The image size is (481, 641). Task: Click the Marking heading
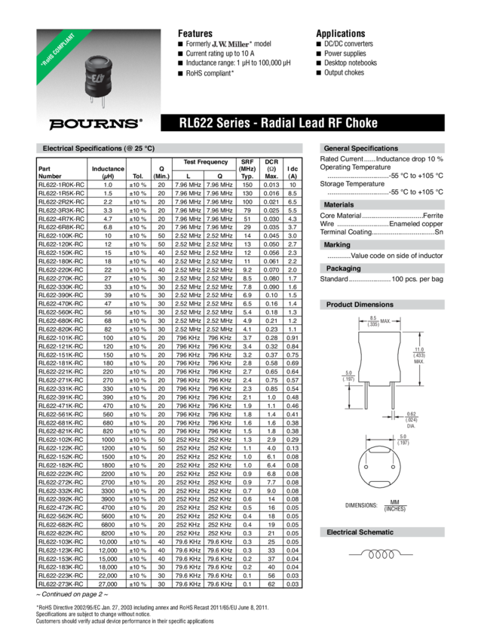pos(337,245)
